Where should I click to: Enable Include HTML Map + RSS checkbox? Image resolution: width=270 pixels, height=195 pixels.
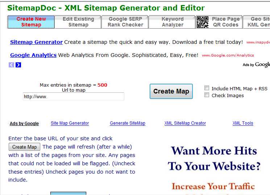(x=207, y=88)
